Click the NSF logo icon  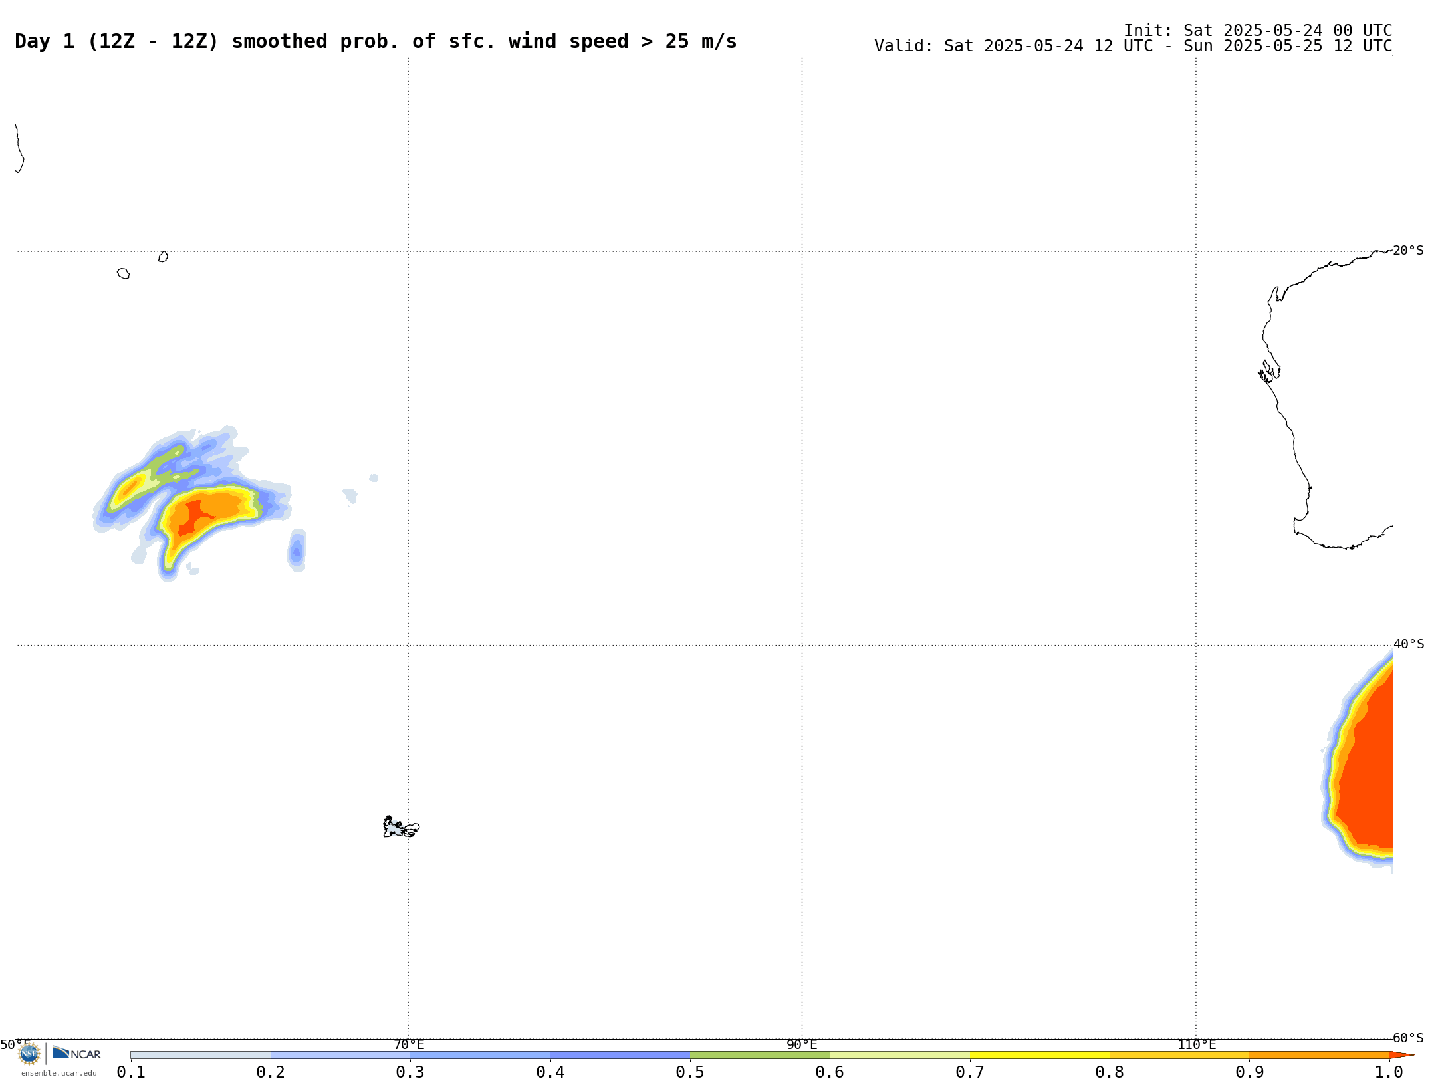29,1054
